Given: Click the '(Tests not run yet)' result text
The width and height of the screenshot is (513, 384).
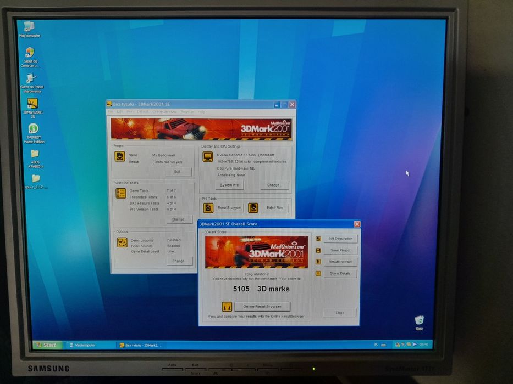Looking at the screenshot, I should tap(167, 162).
